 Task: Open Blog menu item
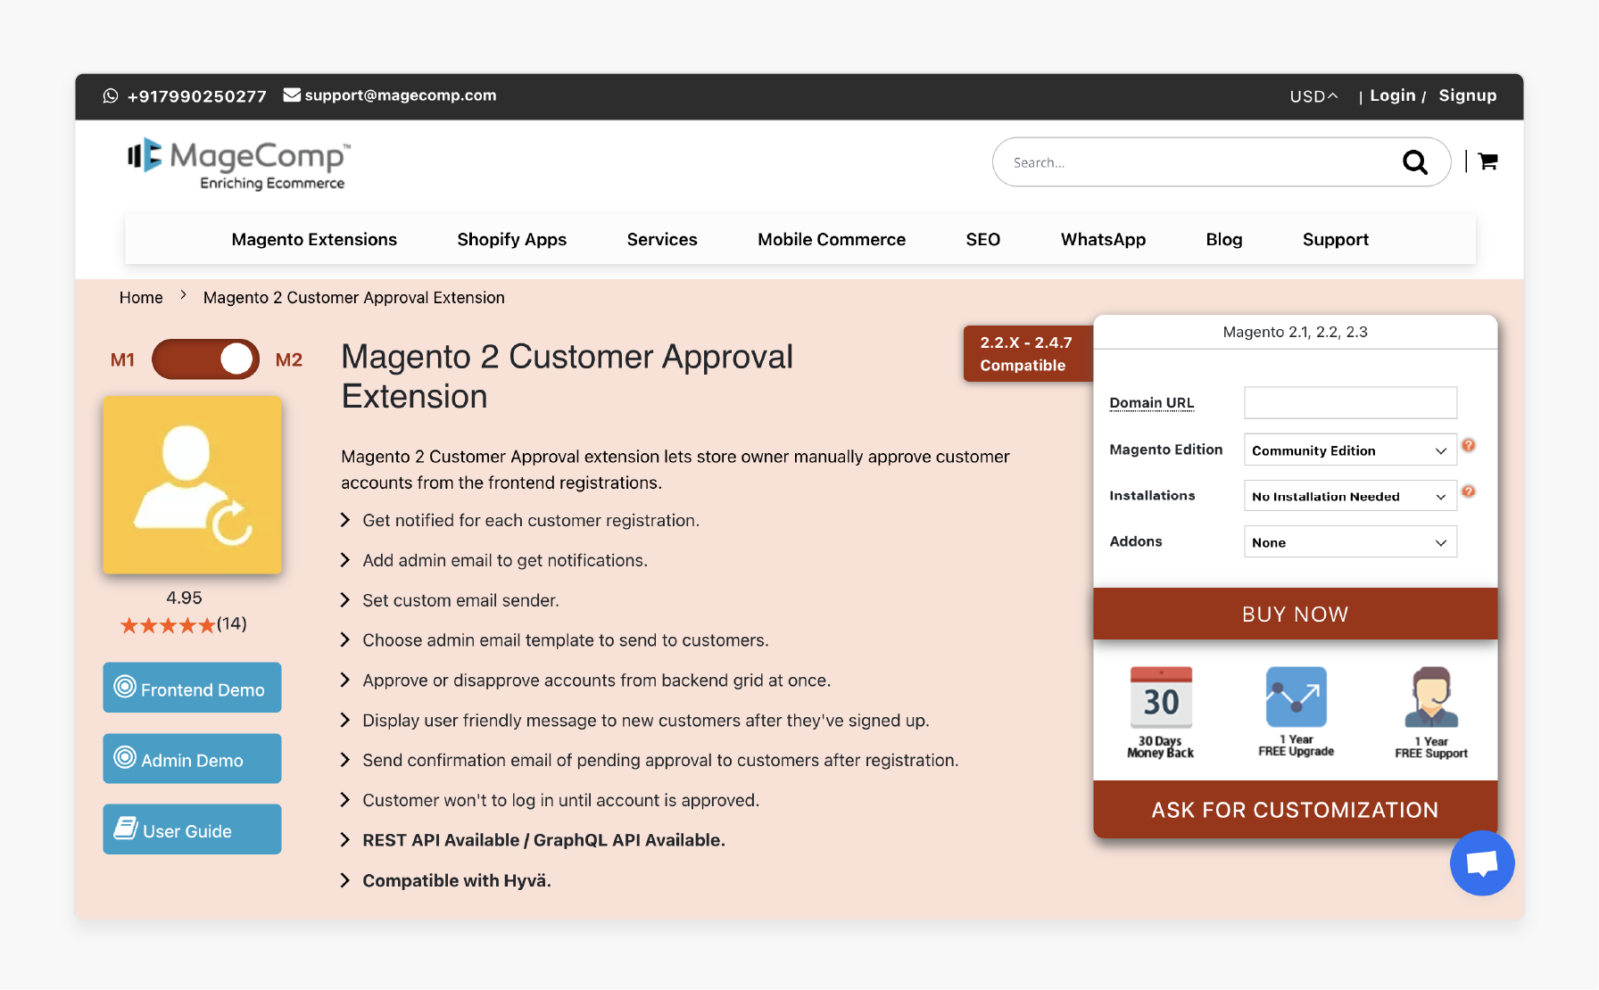1224,240
